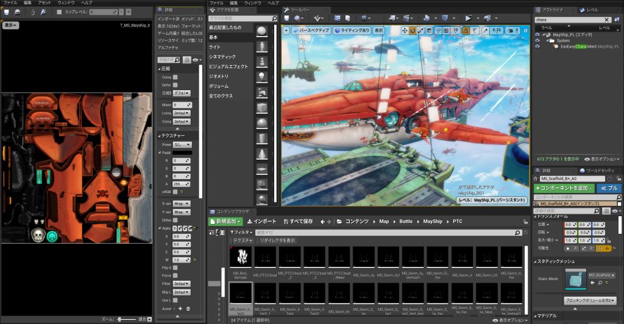Open the Content Browser toolbar icon
This screenshot has width=624, height=324.
(x=337, y=18)
